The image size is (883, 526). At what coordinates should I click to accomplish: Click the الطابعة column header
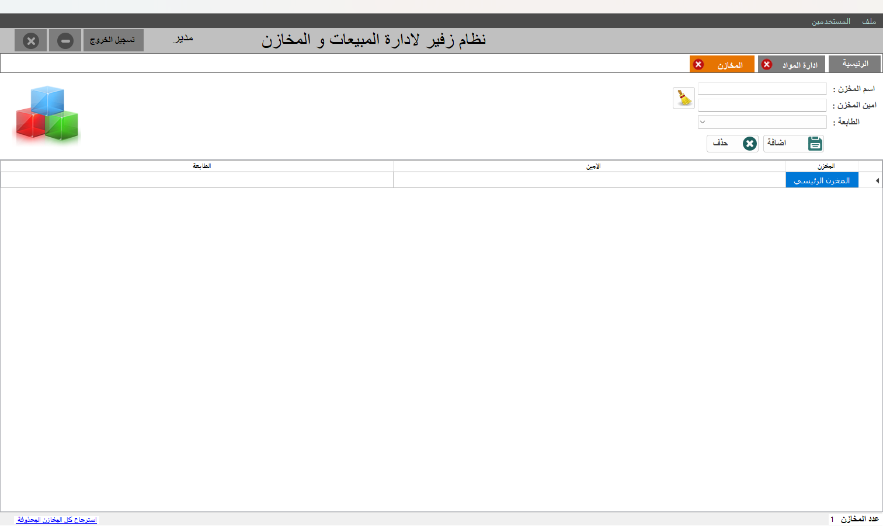[197, 166]
